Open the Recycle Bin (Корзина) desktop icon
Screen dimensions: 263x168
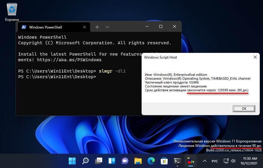tap(12, 12)
